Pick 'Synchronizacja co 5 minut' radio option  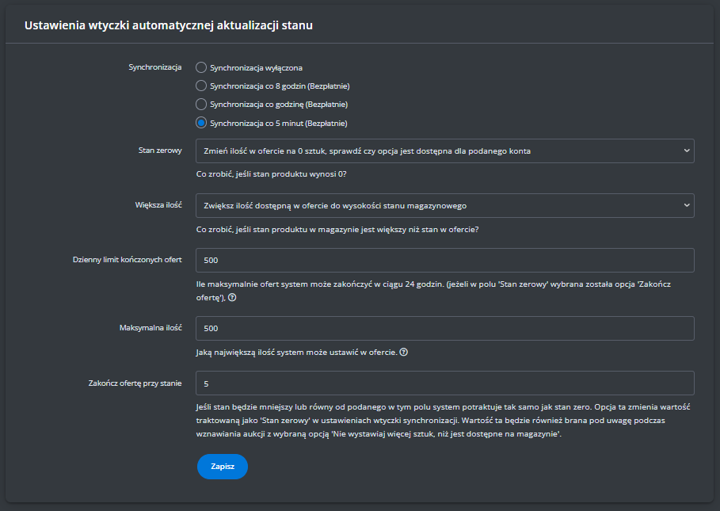coord(201,123)
